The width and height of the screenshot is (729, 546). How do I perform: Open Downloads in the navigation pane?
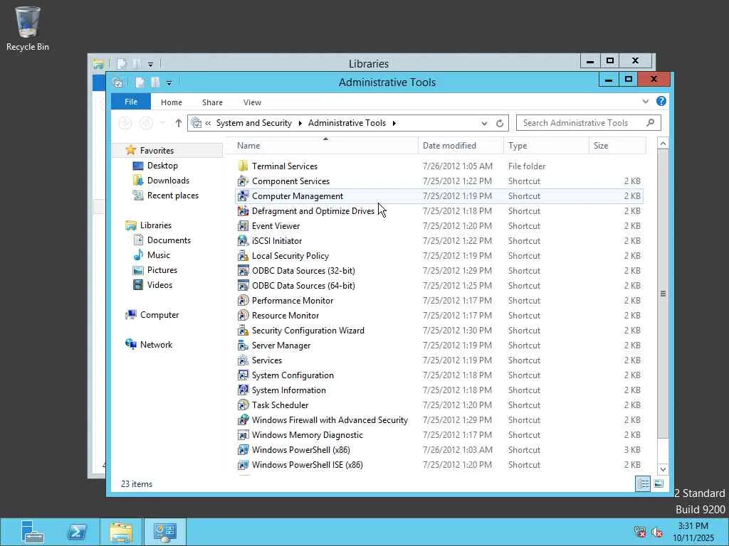pyautogui.click(x=168, y=180)
